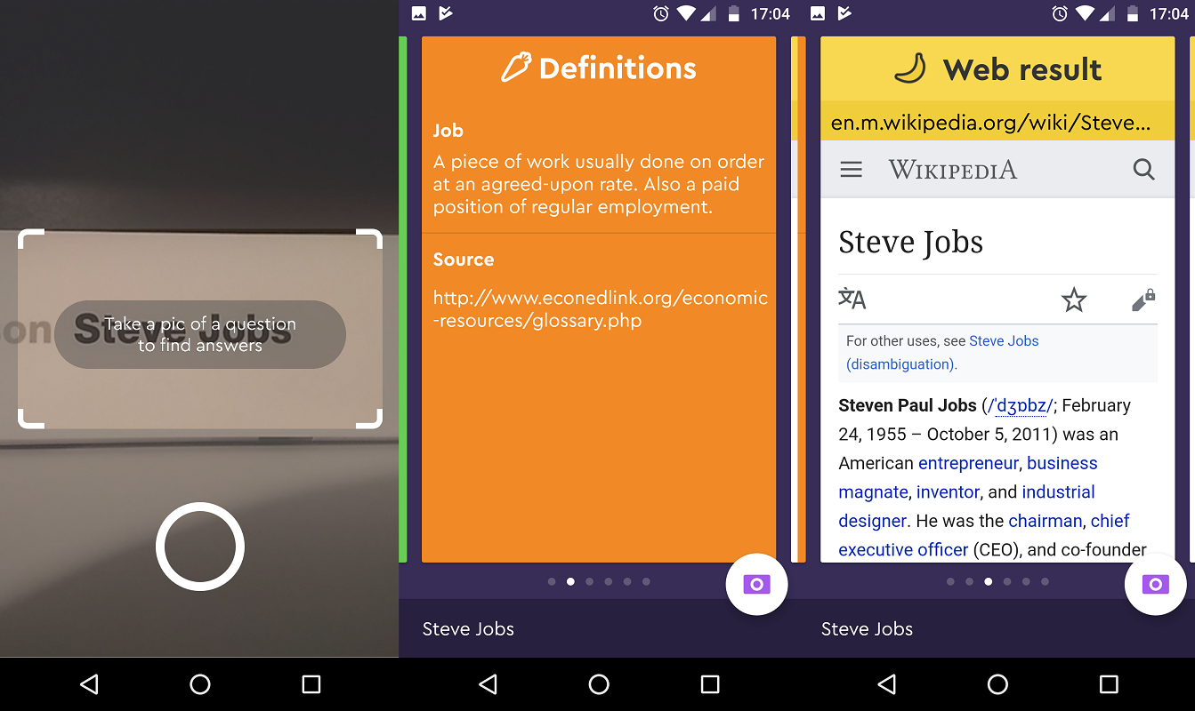Select the second dot under the Definitions card

570,581
